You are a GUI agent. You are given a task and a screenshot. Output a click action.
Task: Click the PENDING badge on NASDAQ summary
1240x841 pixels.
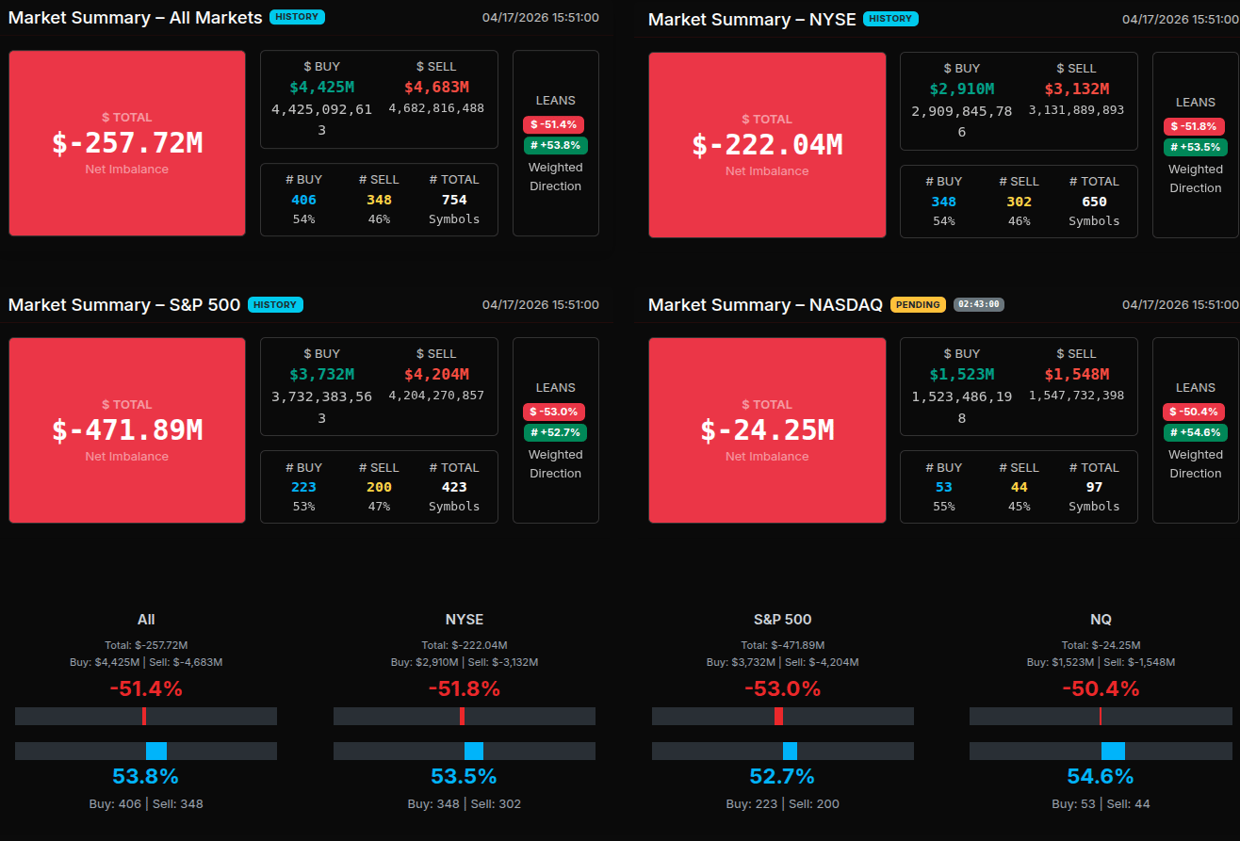point(918,304)
